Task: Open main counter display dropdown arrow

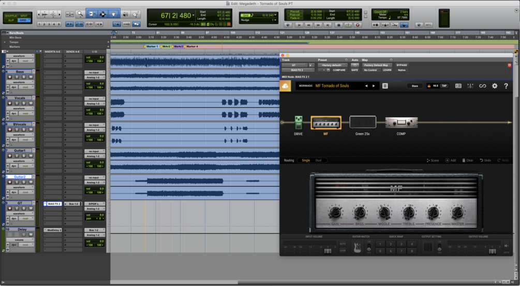Action: pos(194,15)
